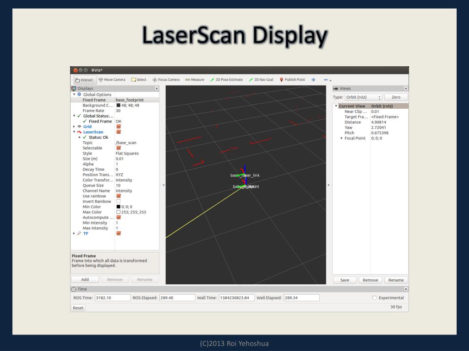Toggle the TF display checkbox
The width and height of the screenshot is (469, 351).
(x=119, y=234)
